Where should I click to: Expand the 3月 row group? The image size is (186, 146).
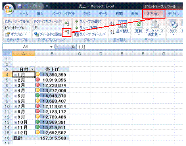16,85
